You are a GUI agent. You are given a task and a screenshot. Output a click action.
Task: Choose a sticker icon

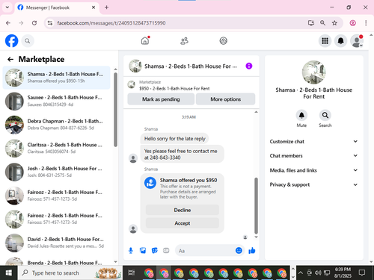point(155,250)
